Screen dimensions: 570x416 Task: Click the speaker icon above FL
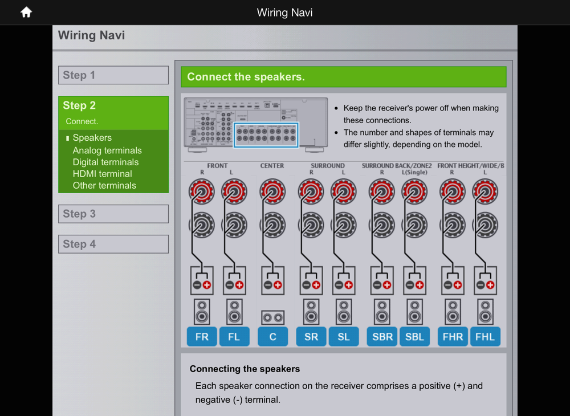tap(234, 312)
